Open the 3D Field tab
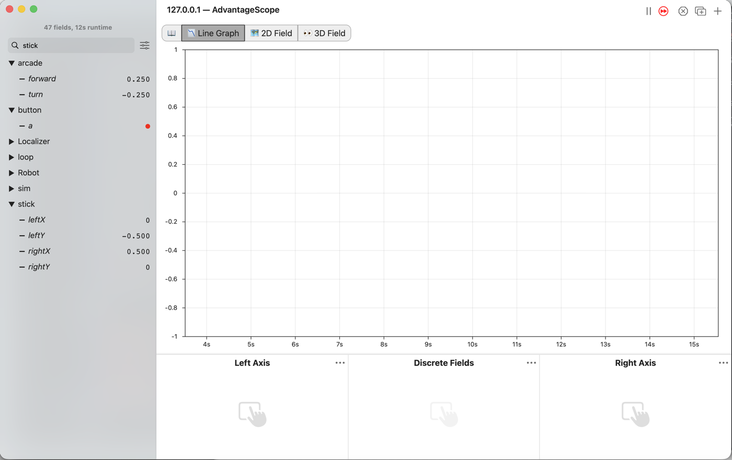Screen dimensions: 732x460 coord(324,33)
